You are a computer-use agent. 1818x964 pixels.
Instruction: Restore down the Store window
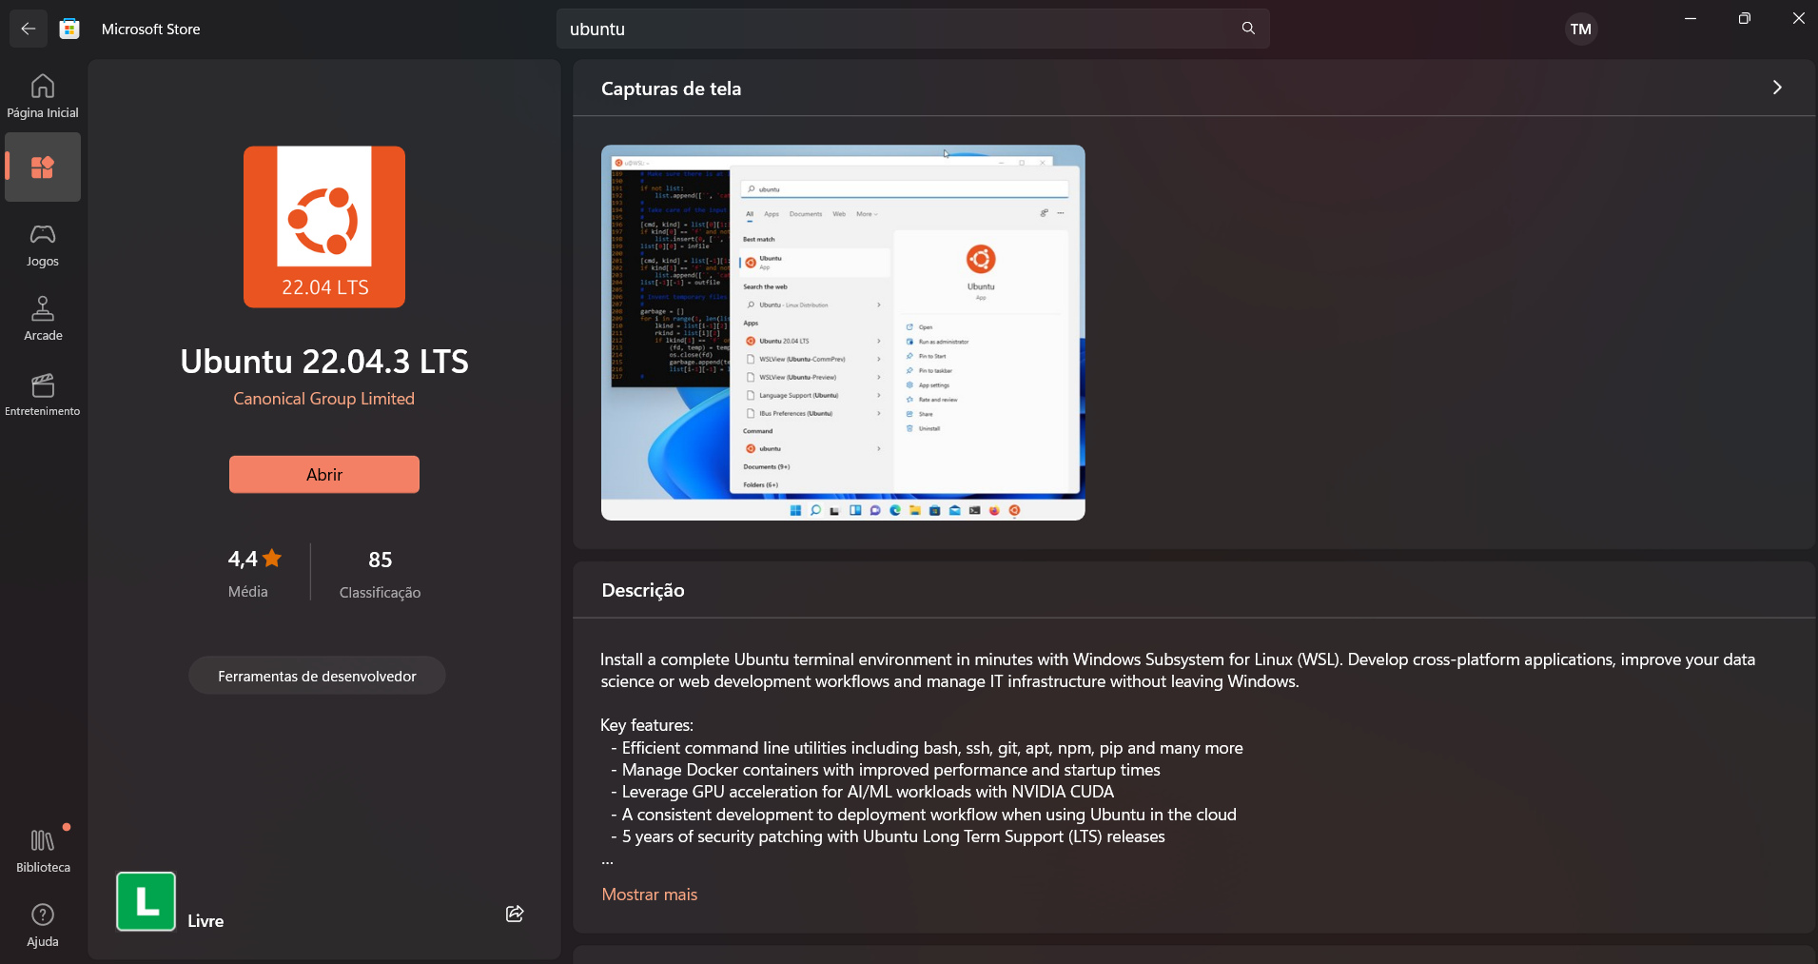coord(1744,18)
